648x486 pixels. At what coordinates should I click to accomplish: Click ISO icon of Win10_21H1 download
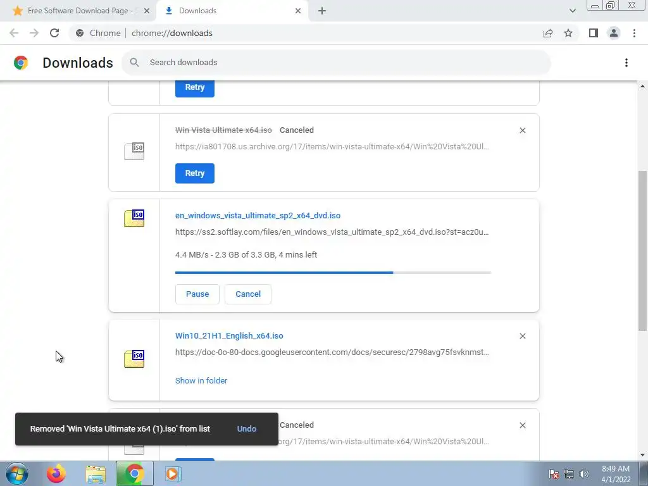pyautogui.click(x=134, y=359)
